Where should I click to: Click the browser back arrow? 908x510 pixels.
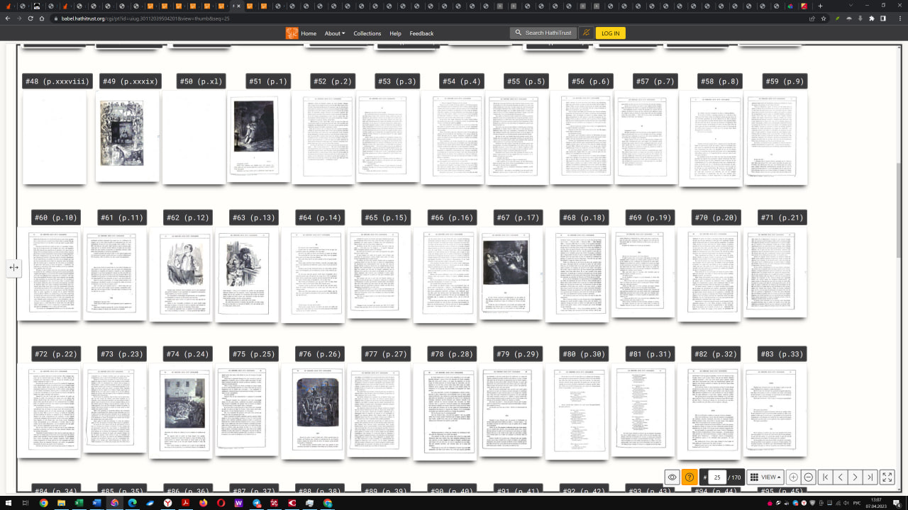tap(8, 18)
